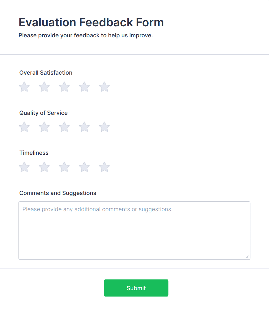Click the third star in the Timeliness row
This screenshot has height=311, width=269.
(64, 167)
